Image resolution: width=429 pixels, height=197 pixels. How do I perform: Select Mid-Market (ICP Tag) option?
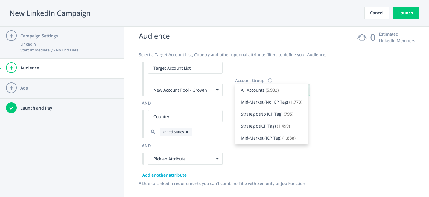point(272,138)
